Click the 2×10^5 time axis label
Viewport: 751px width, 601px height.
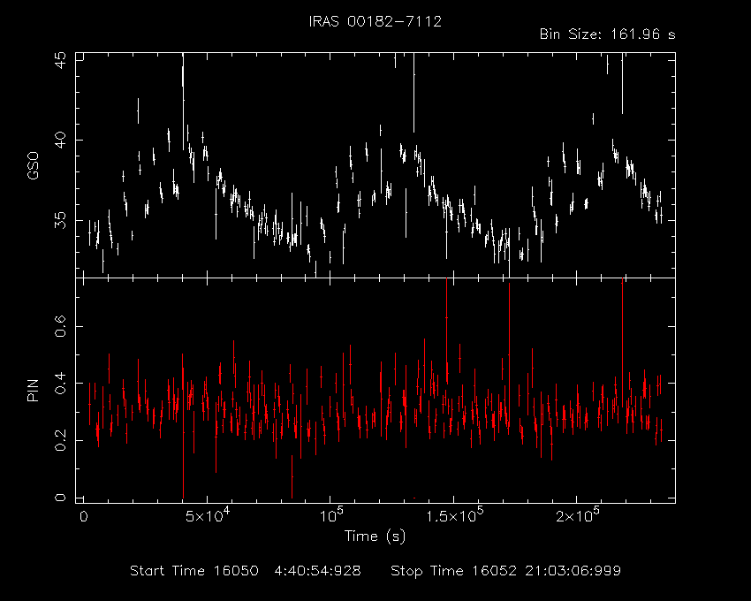(x=578, y=514)
